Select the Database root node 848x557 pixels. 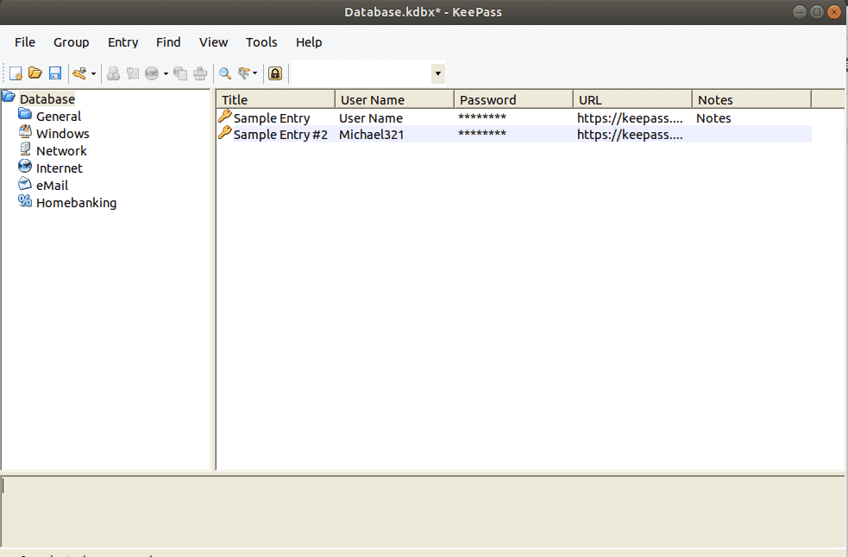(47, 98)
